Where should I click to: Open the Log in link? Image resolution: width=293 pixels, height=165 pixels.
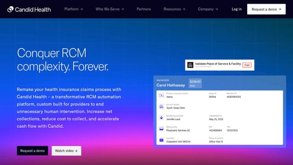237,9
